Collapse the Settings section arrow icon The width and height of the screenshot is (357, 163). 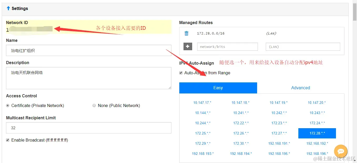tap(8, 8)
